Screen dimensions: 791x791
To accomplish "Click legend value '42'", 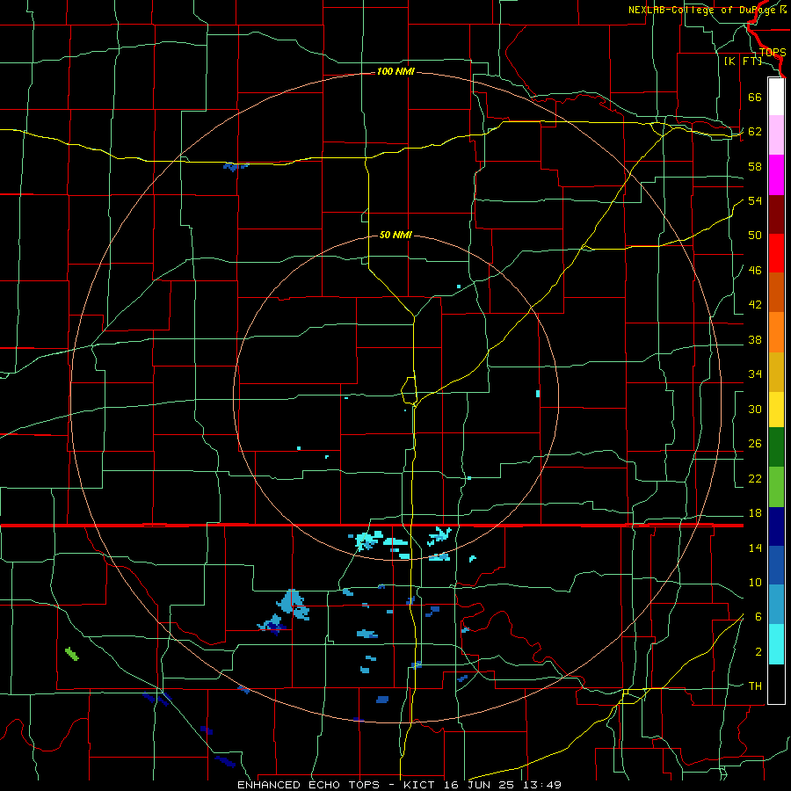I will point(755,305).
